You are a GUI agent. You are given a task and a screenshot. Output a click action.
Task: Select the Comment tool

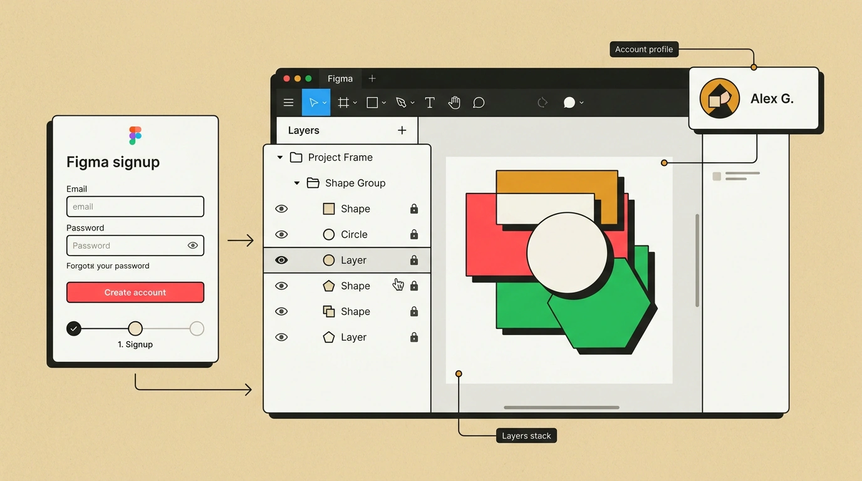[479, 103]
